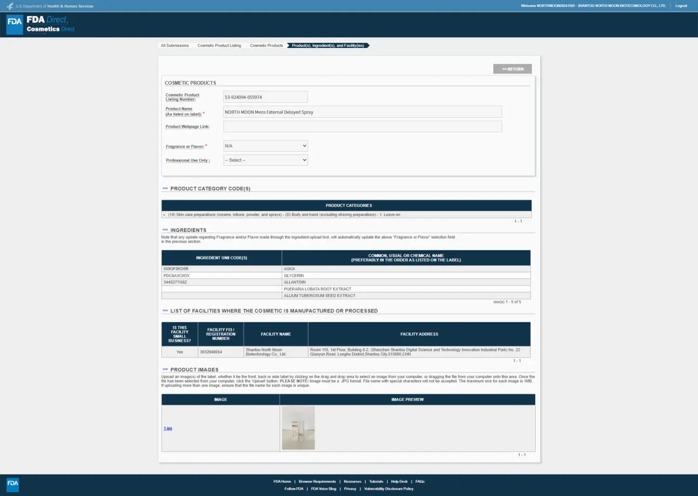This screenshot has width=698, height=496.
Task: Open Vulnerability Disclosure Policy link
Action: 389,489
